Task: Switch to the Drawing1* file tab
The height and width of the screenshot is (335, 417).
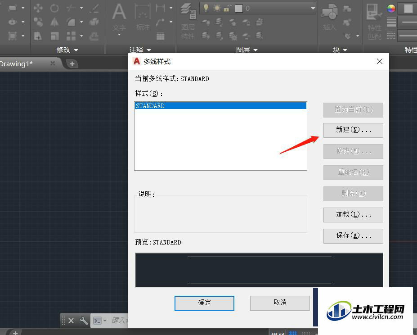Action: point(17,63)
